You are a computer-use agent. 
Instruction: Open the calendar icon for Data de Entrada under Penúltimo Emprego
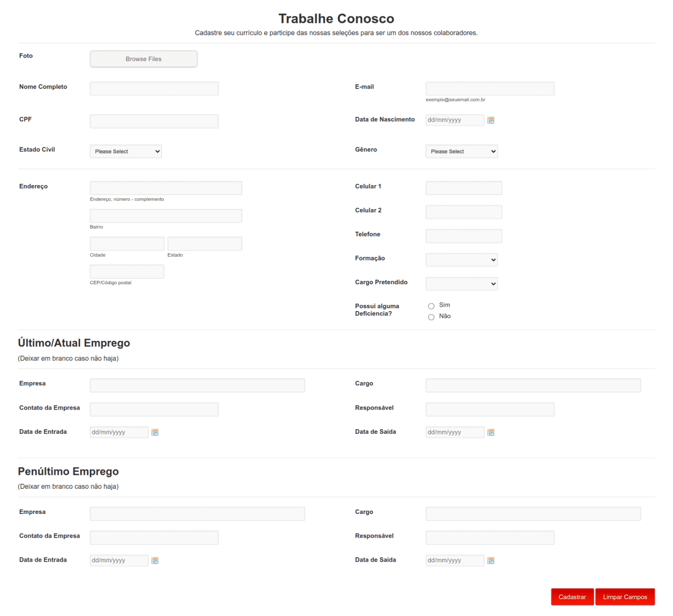[155, 560]
